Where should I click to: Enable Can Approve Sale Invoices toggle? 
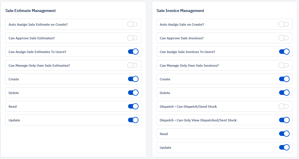point(284,38)
